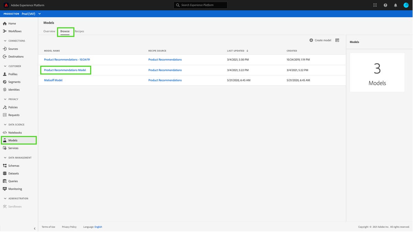This screenshot has width=413, height=232.
Task: Click the Queries icon in sidebar
Action: [5, 181]
